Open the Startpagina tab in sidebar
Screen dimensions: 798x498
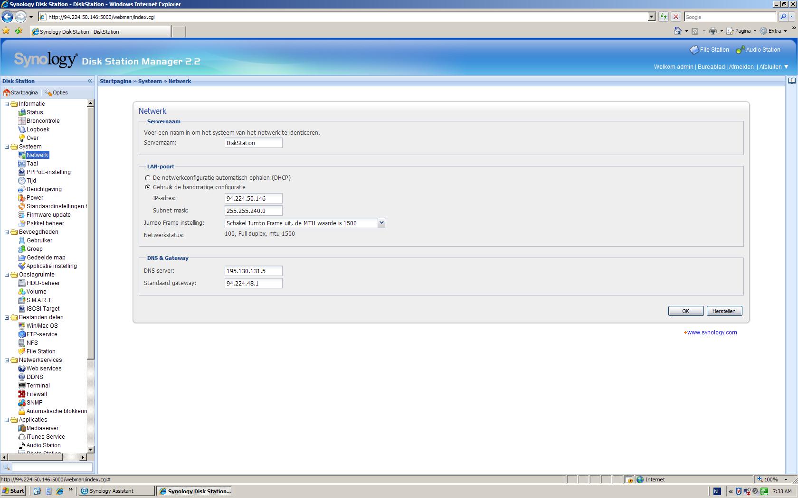pos(20,92)
